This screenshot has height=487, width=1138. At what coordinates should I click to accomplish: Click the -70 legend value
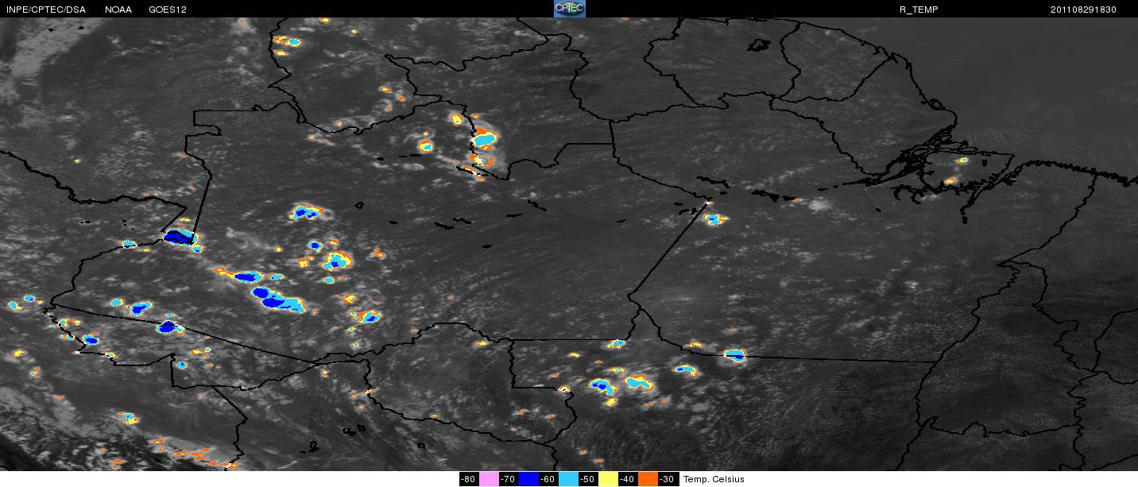(x=509, y=479)
